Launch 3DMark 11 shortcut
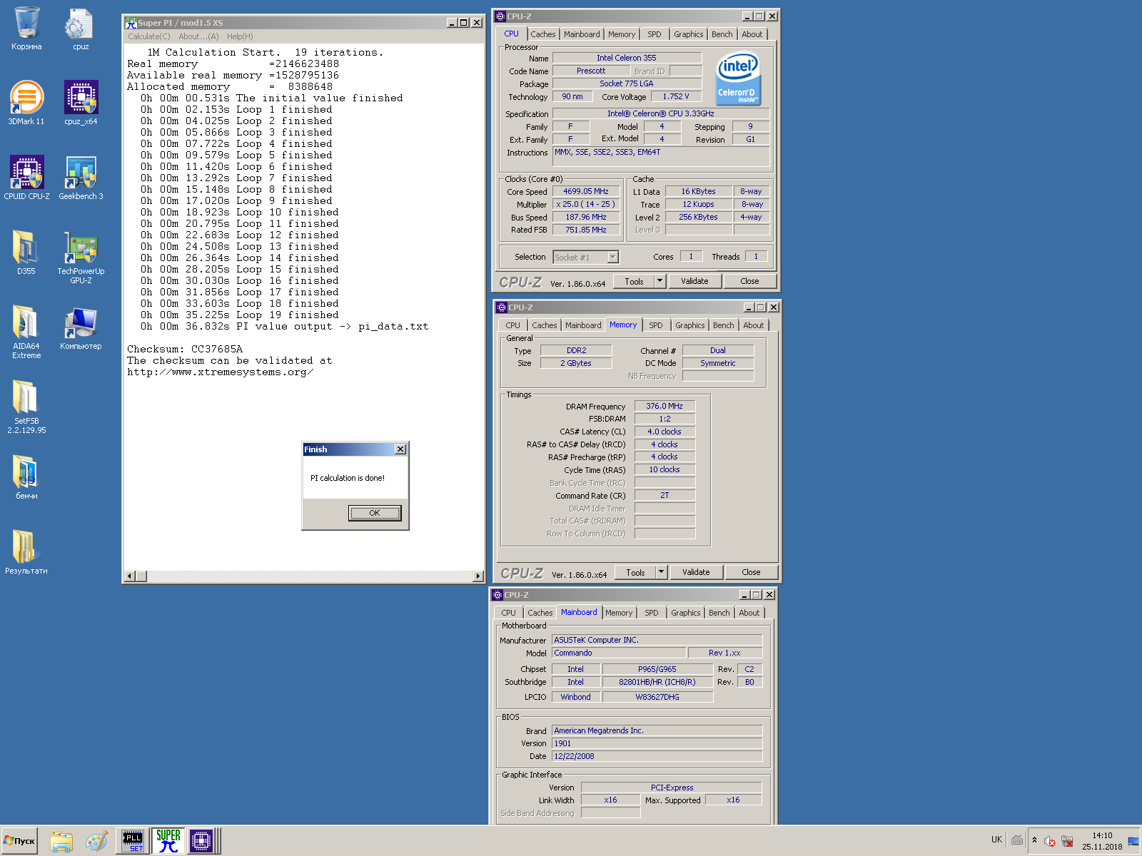Screen dimensions: 1142x856 pyautogui.click(x=26, y=103)
